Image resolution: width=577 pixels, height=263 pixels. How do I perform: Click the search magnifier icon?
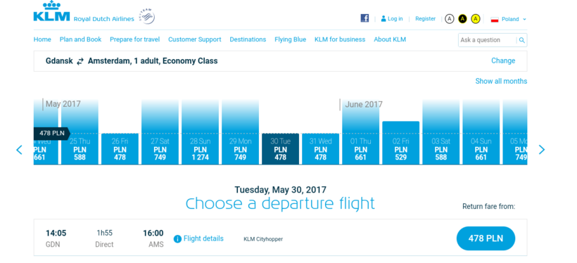[x=522, y=40]
